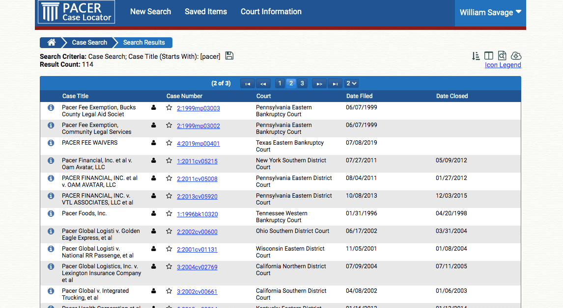Open the sort results icon
The width and height of the screenshot is (563, 308).
(476, 55)
